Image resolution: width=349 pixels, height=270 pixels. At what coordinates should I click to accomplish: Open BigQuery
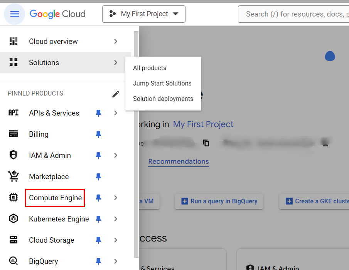(x=44, y=261)
